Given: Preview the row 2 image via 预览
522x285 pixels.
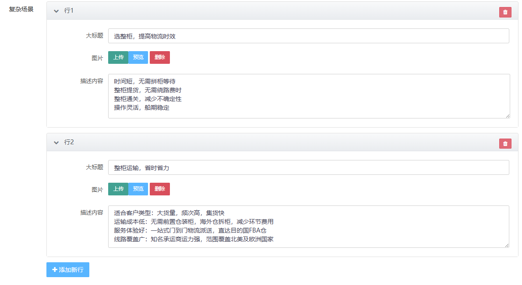Looking at the screenshot, I should [138, 189].
